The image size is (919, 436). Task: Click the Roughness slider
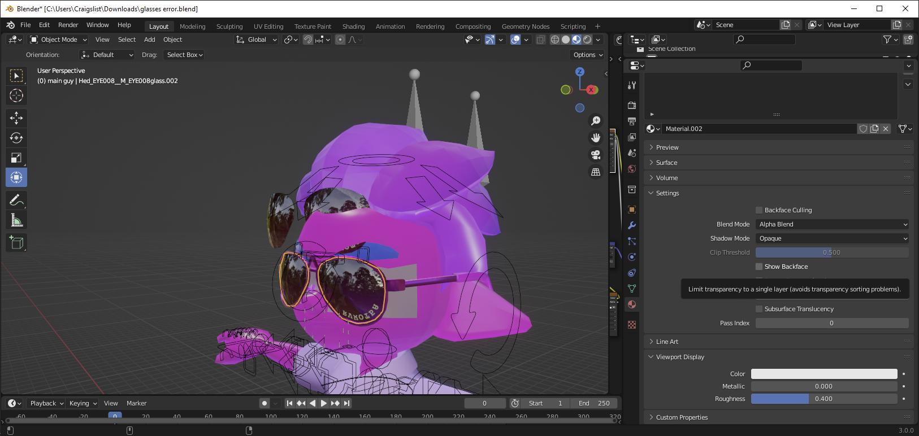824,399
